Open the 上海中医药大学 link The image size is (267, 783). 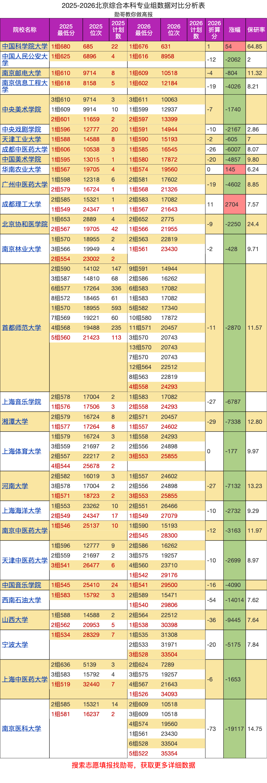pyautogui.click(x=25, y=679)
